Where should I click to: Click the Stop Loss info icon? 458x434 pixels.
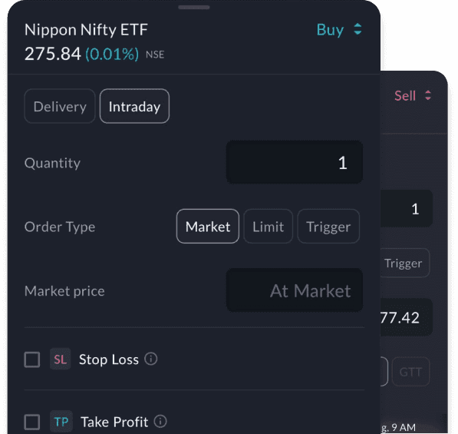(151, 359)
